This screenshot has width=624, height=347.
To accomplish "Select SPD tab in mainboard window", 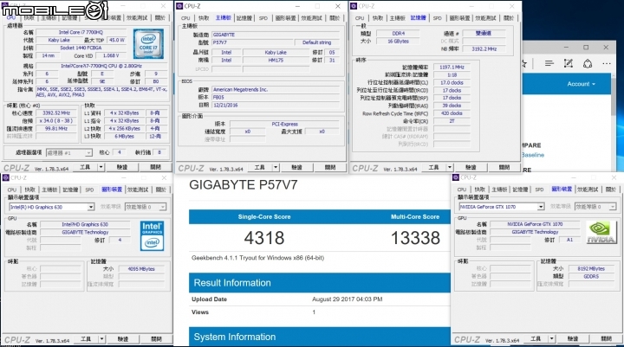I will point(263,18).
